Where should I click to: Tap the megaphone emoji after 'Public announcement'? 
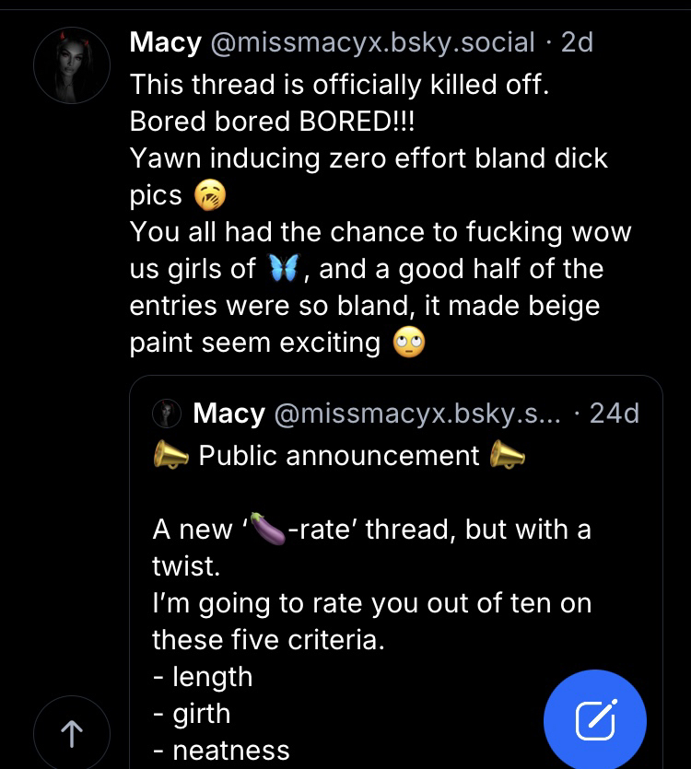[508, 456]
